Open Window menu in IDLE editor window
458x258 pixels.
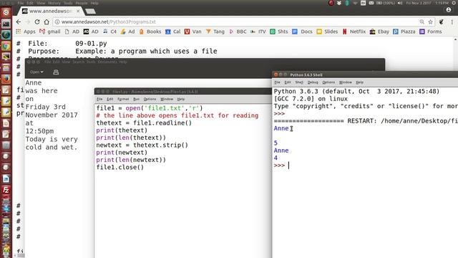click(x=167, y=99)
